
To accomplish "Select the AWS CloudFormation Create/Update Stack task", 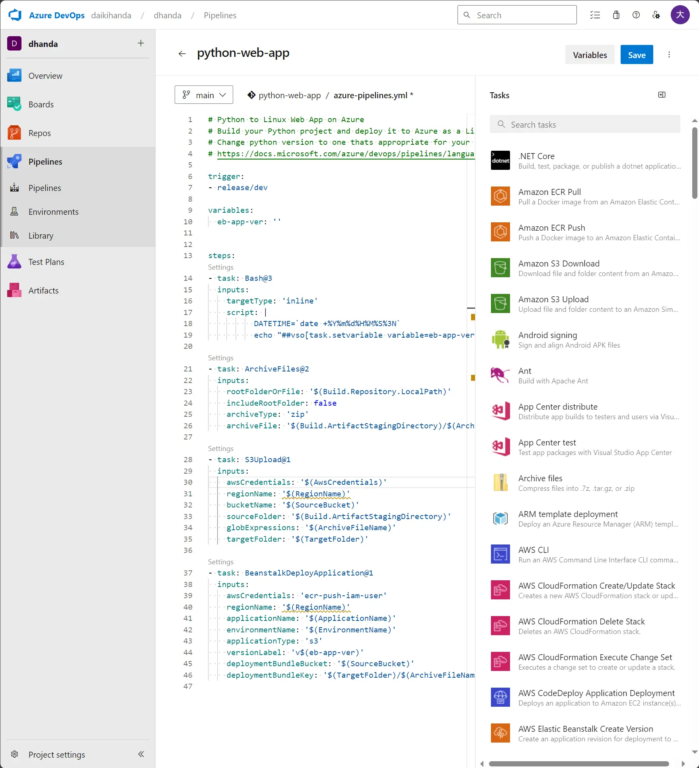I will [x=586, y=590].
